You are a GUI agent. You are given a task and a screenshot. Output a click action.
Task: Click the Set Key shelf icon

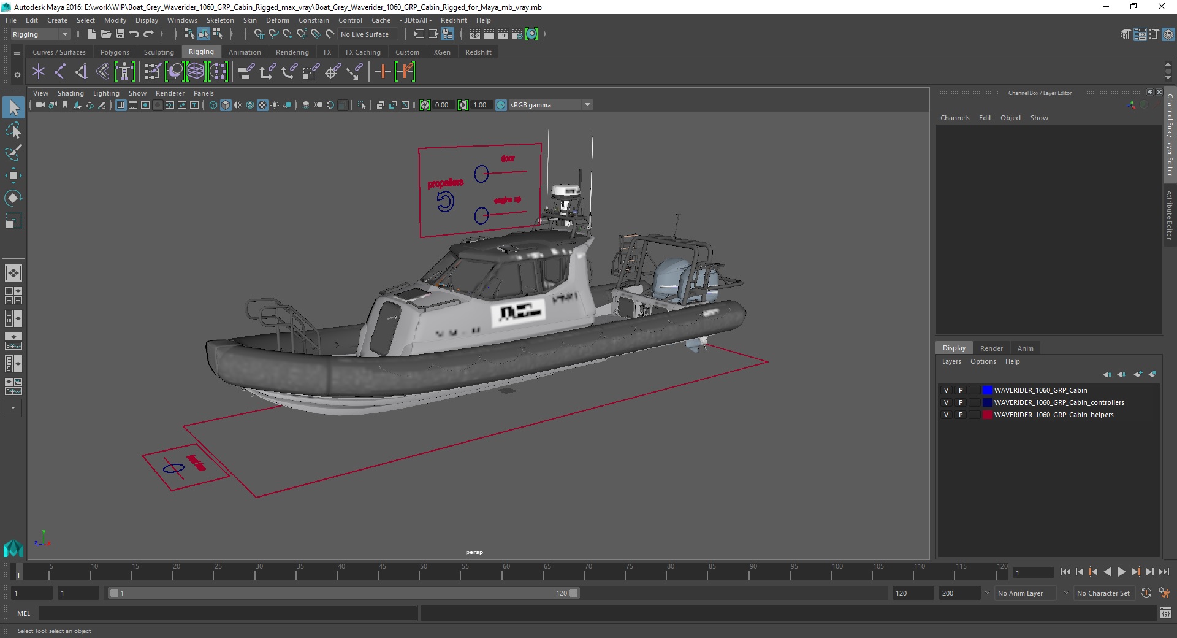(x=383, y=72)
